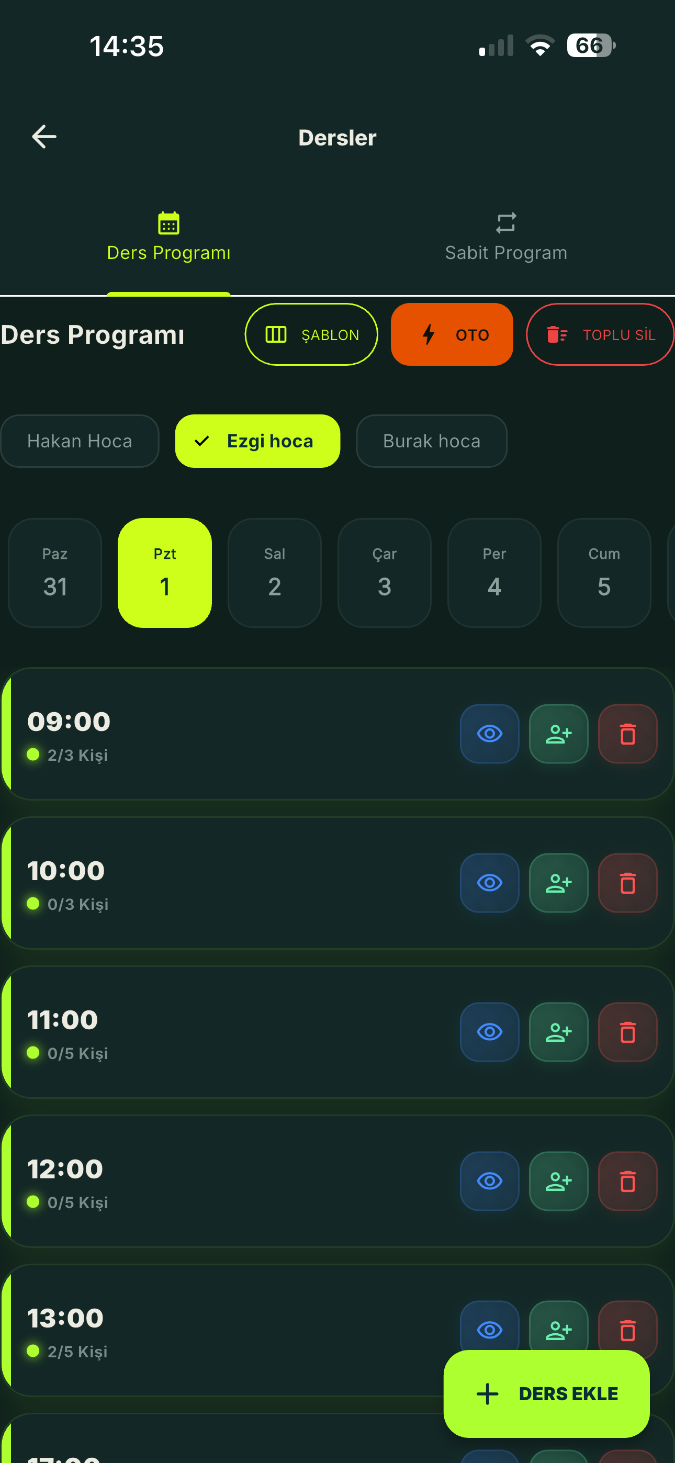
Task: Delete the 12:00 lesson
Action: click(627, 1181)
